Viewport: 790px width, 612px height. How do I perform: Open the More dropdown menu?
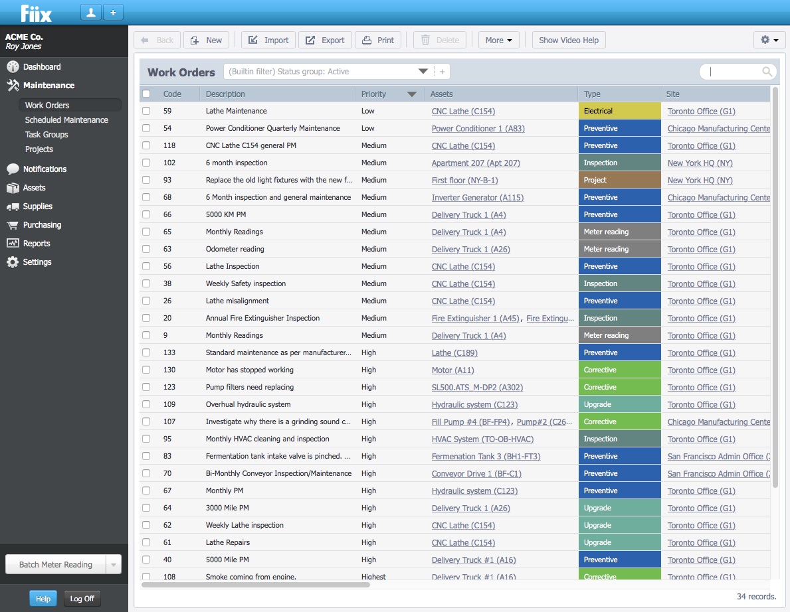[498, 40]
